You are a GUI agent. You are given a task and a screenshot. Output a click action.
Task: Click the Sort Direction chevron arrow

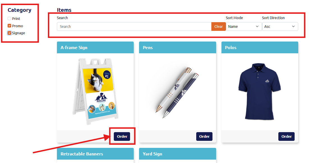coord(293,27)
